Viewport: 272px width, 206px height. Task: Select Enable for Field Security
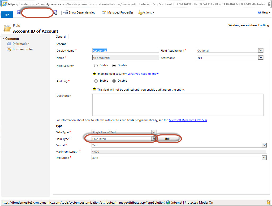[x=96, y=65]
